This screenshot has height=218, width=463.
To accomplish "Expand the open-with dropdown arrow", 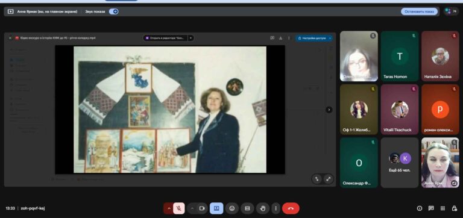I will [x=191, y=38].
